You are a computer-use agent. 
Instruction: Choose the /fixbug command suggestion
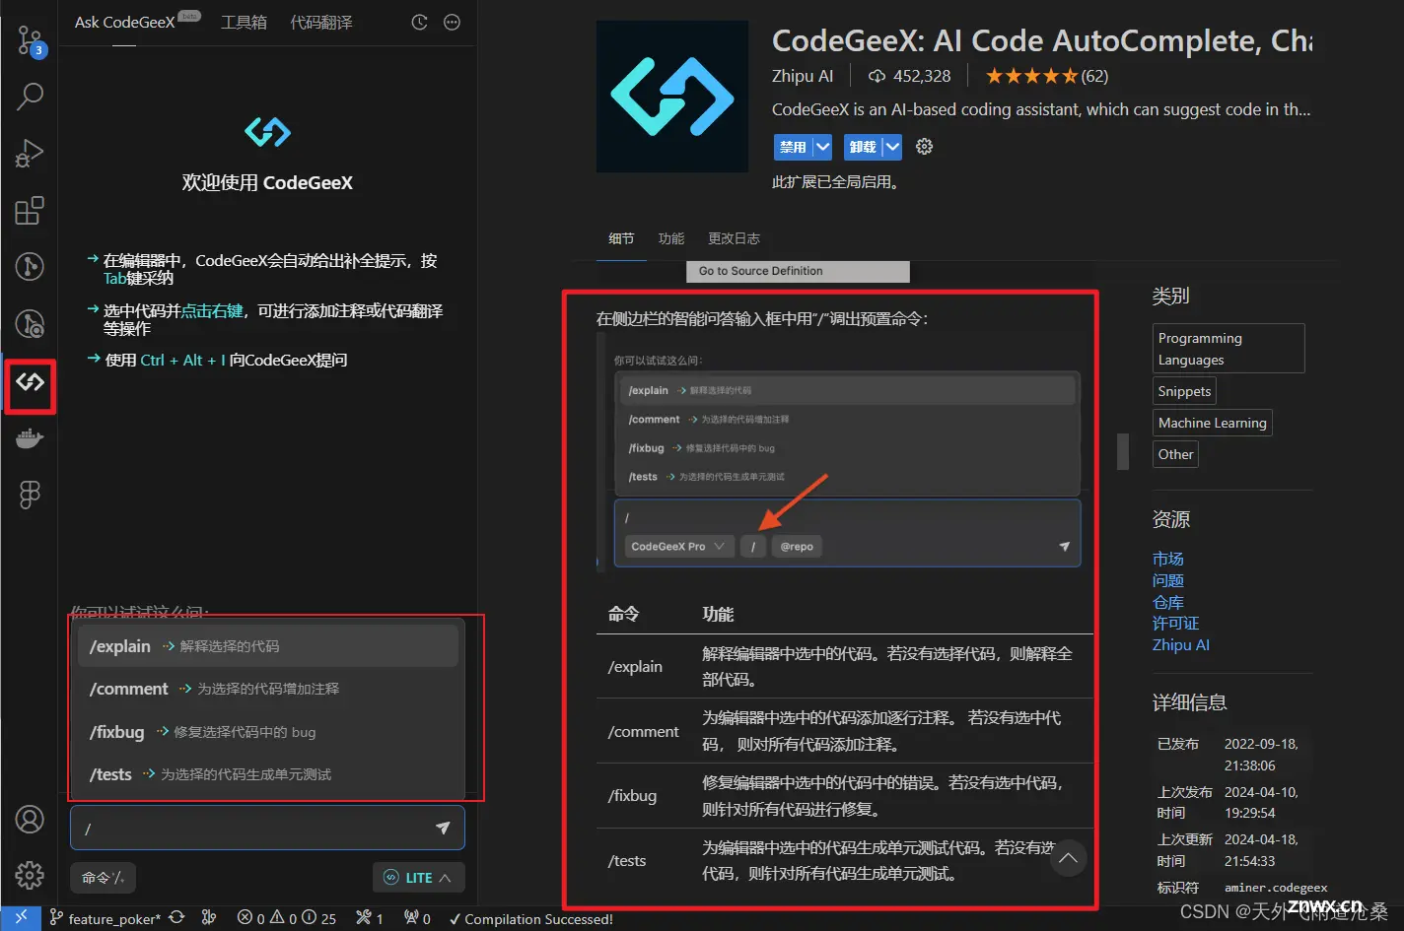click(x=268, y=732)
